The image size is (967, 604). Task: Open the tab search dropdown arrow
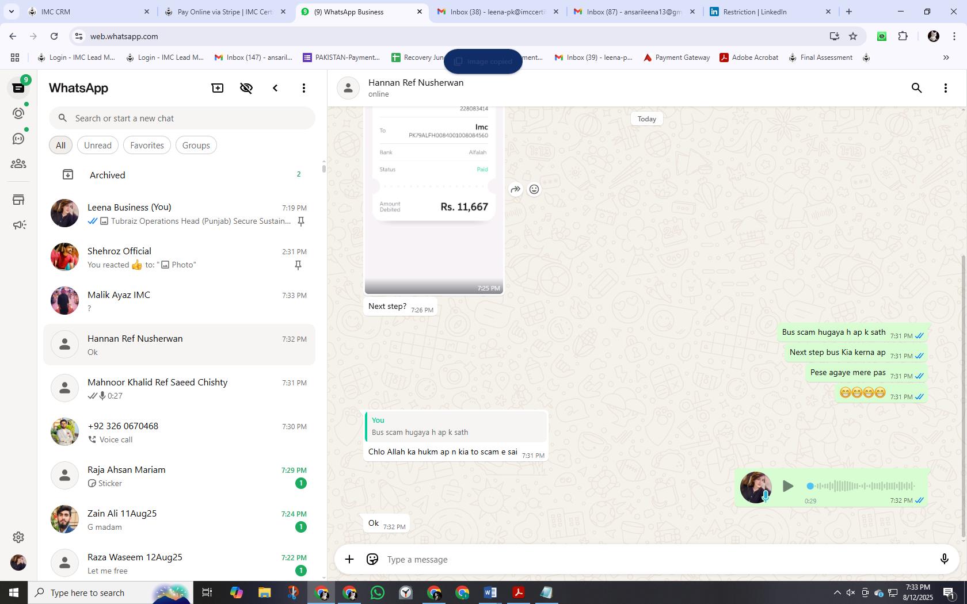coord(11,12)
